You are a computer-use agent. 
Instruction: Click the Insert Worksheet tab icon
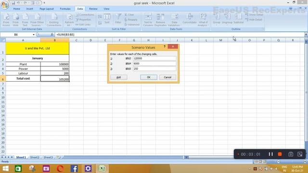[58, 157]
